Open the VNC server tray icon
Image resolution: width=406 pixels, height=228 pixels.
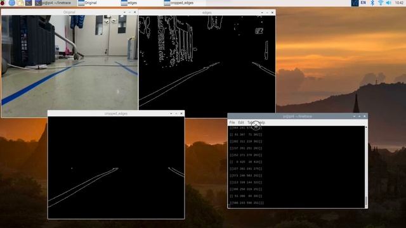(355, 3)
